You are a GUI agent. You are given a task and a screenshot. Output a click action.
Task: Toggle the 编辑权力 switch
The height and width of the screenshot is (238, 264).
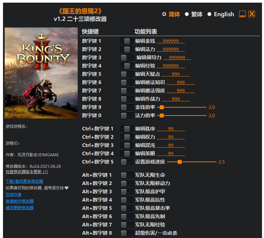(127, 137)
